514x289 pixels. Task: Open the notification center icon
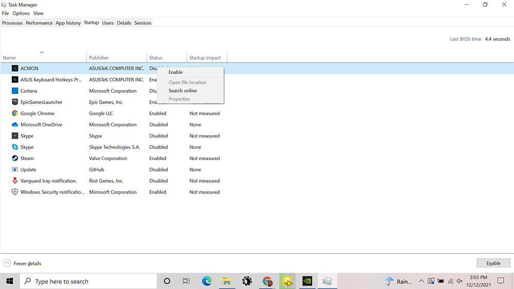pos(501,281)
